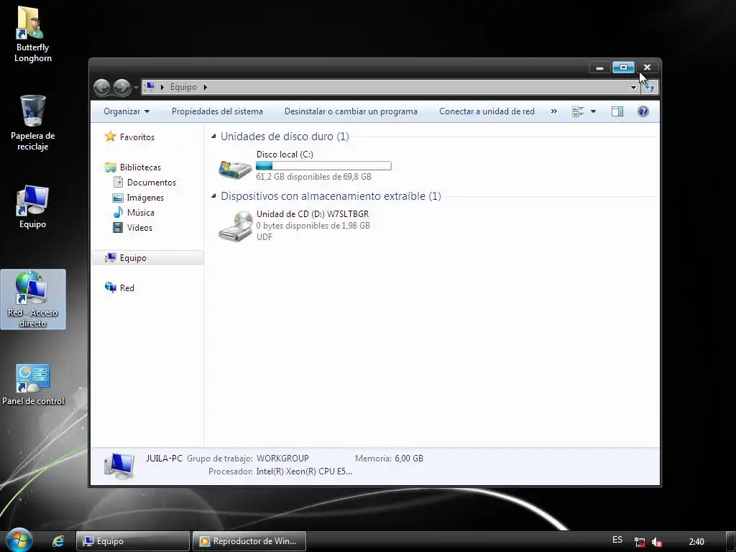Open recent pages dropdown beside navigation arrows
This screenshot has height=552, width=736.
(136, 87)
